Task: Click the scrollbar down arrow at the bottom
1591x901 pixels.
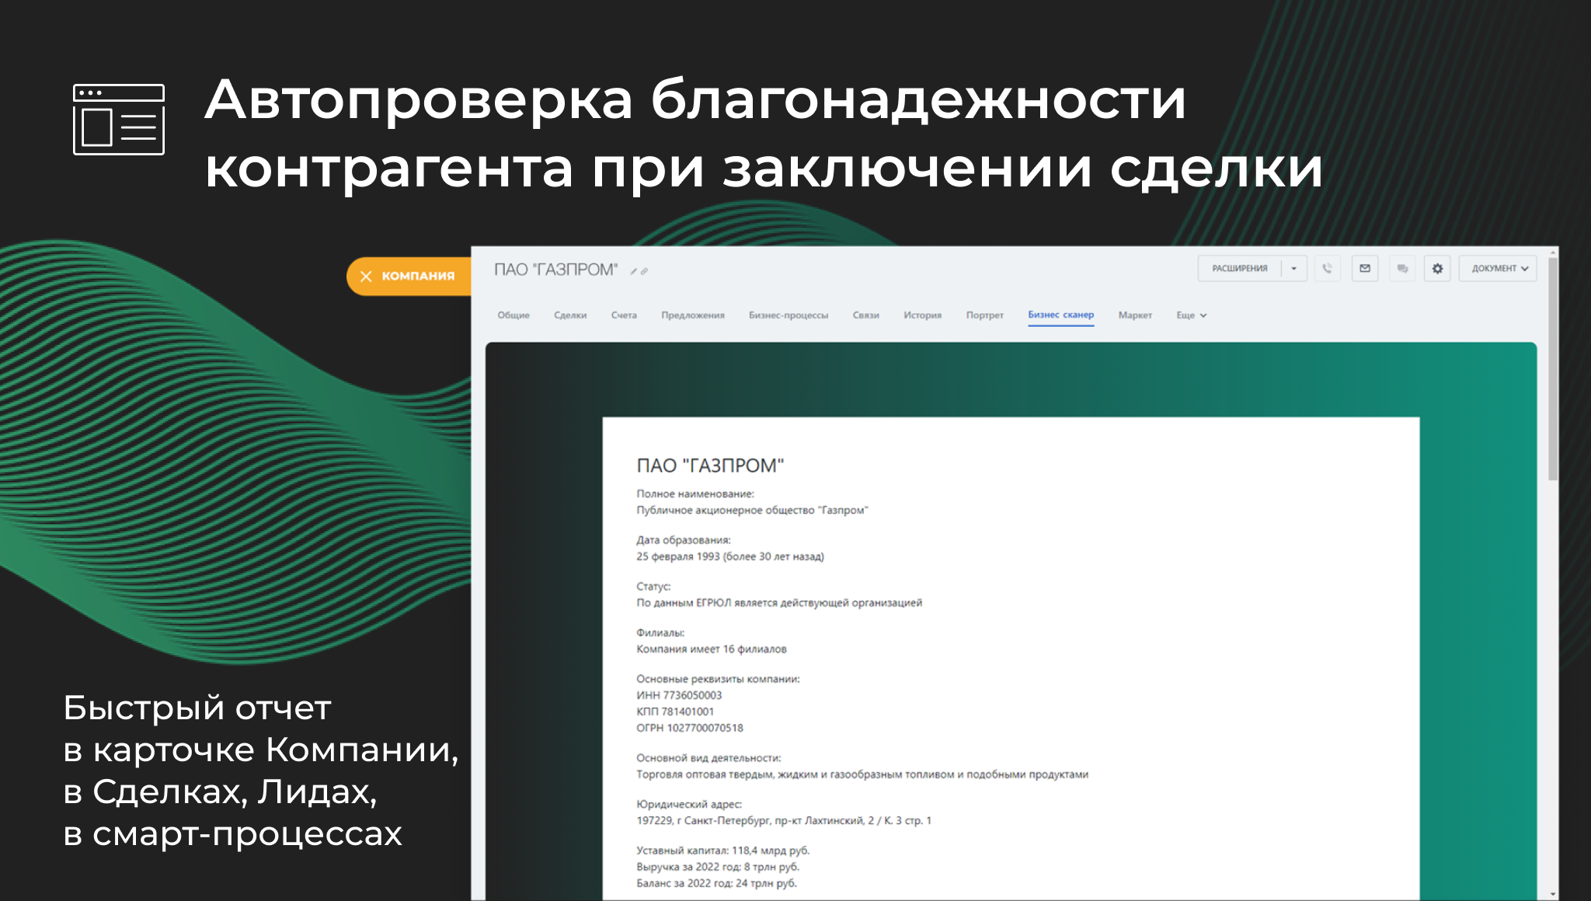Action: tap(1553, 894)
